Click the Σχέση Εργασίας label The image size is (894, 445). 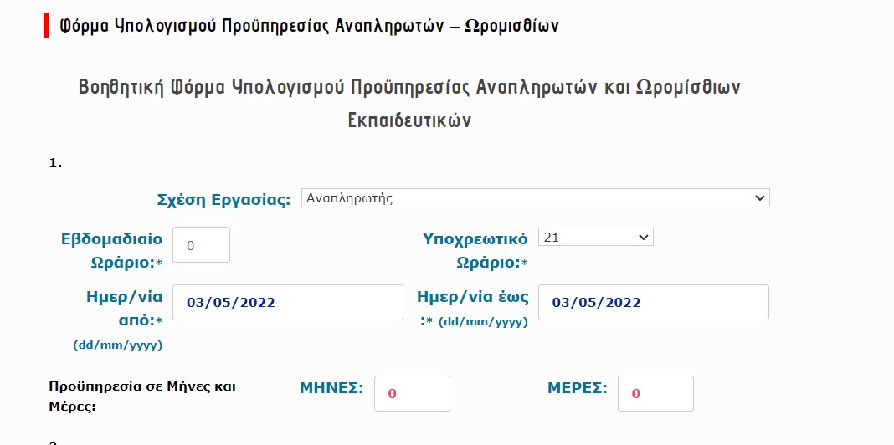tap(223, 200)
